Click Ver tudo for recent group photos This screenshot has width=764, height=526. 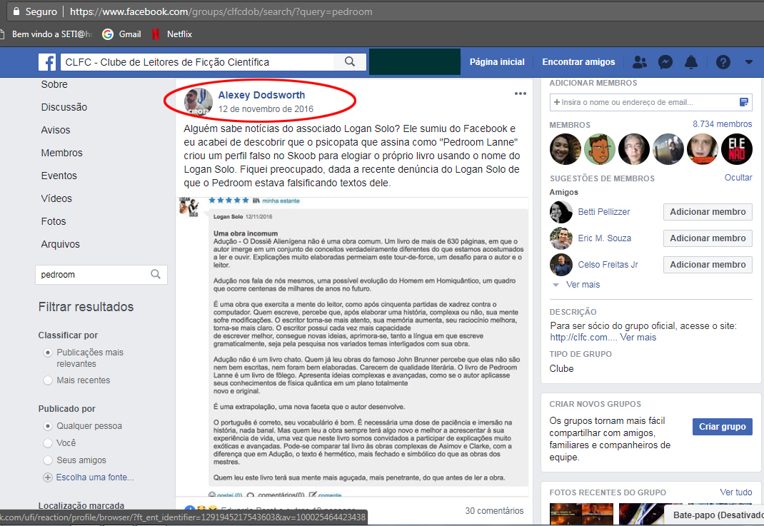click(x=735, y=492)
